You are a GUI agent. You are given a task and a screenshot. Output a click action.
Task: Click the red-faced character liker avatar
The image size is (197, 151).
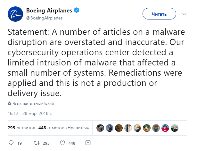click(165, 128)
